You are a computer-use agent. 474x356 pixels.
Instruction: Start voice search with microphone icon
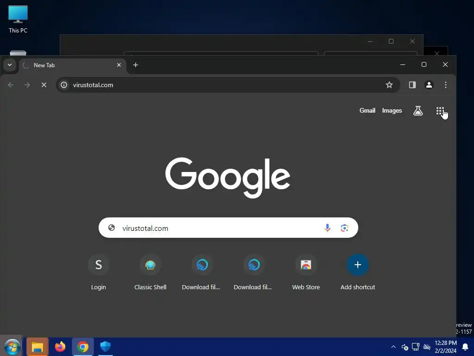(x=327, y=228)
